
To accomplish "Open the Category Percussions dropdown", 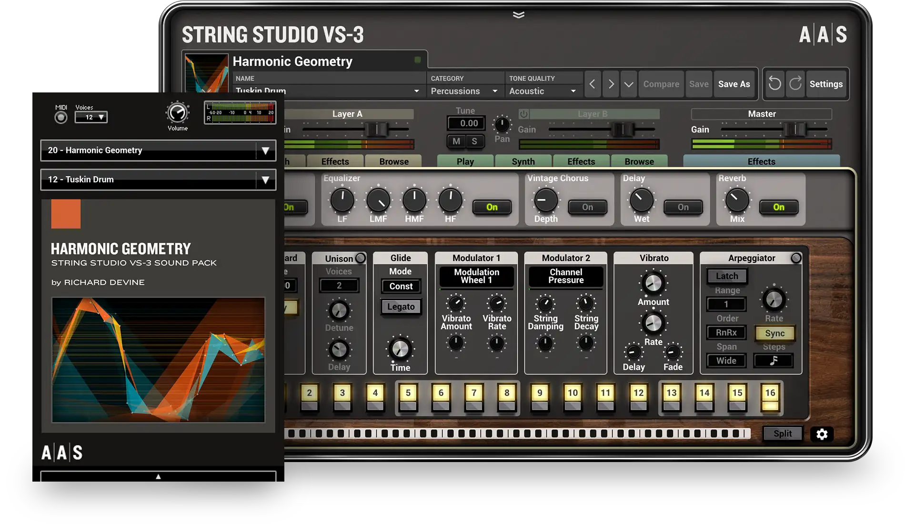I will click(x=464, y=91).
